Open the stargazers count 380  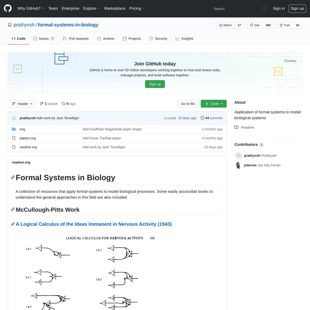coord(268,25)
